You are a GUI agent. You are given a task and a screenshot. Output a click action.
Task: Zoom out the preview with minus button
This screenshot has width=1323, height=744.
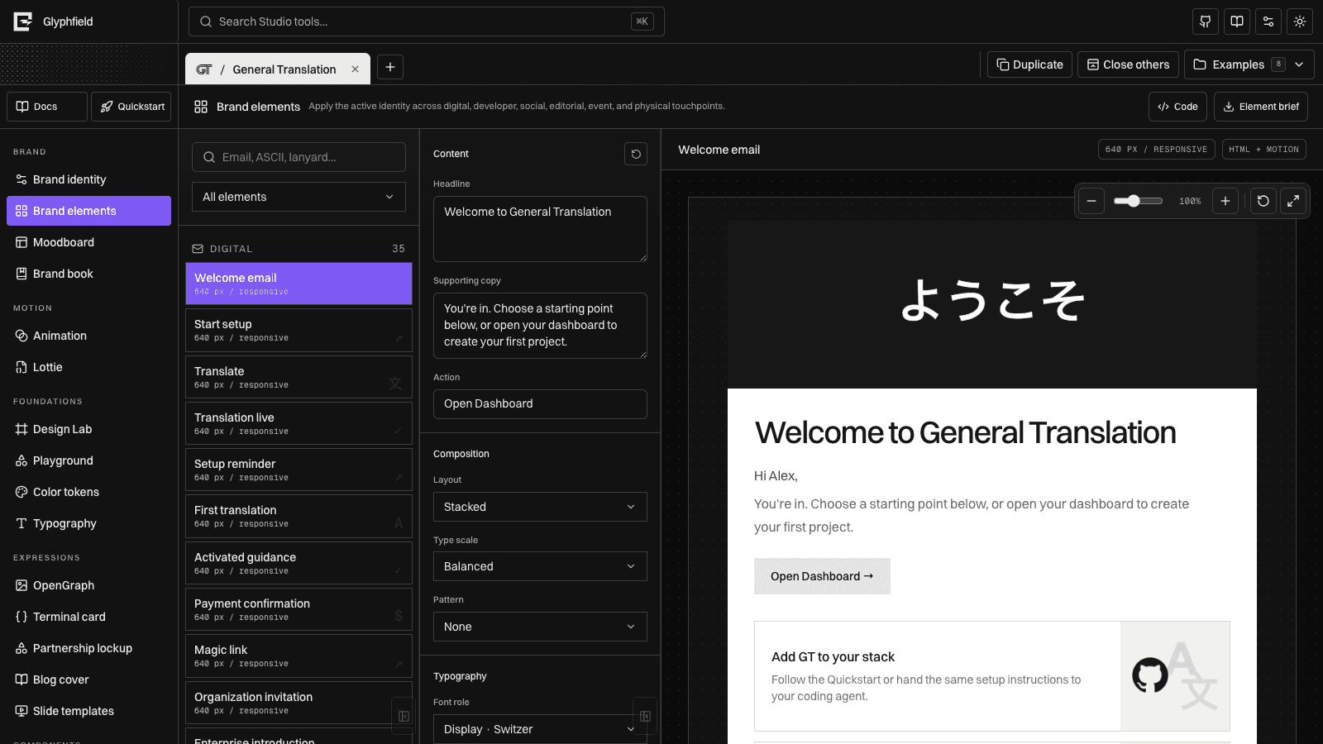pyautogui.click(x=1091, y=201)
